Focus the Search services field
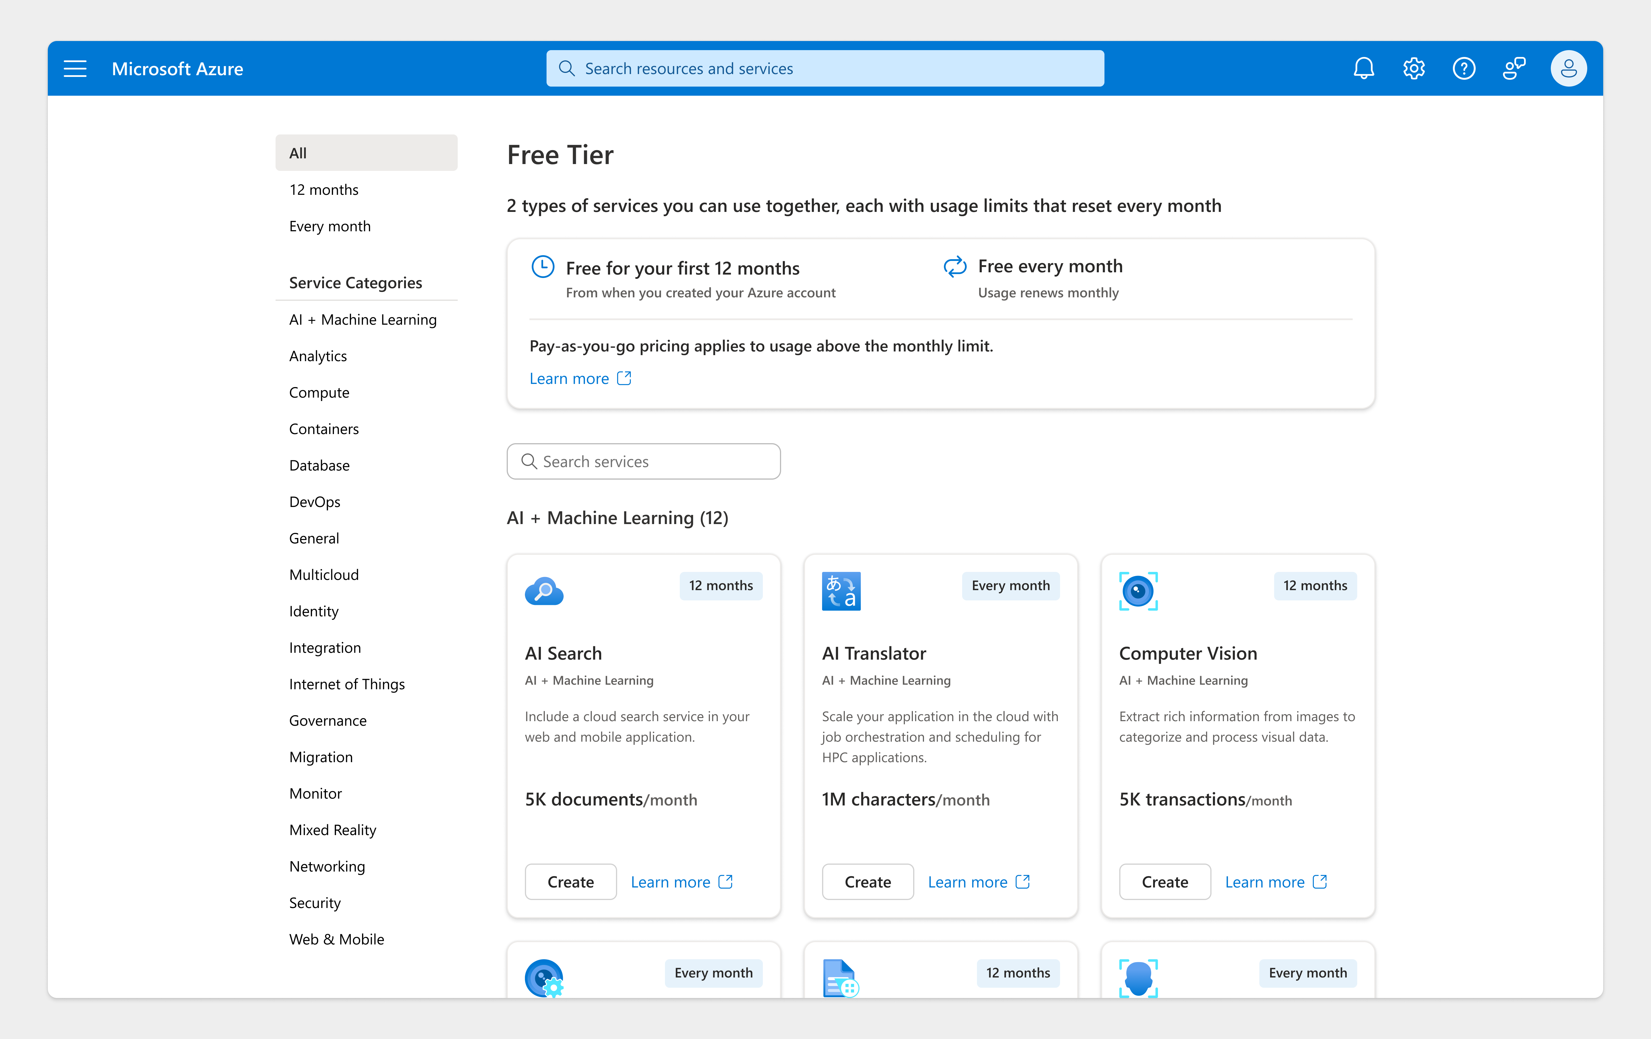Screen dimensions: 1651x1039 tap(643, 462)
